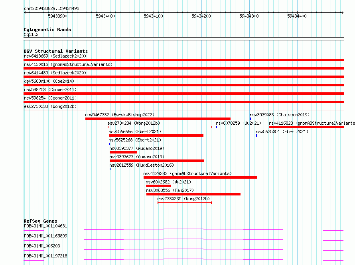
Task: Select the nsv3392377 (Audano2019) label
Action: 137,148
